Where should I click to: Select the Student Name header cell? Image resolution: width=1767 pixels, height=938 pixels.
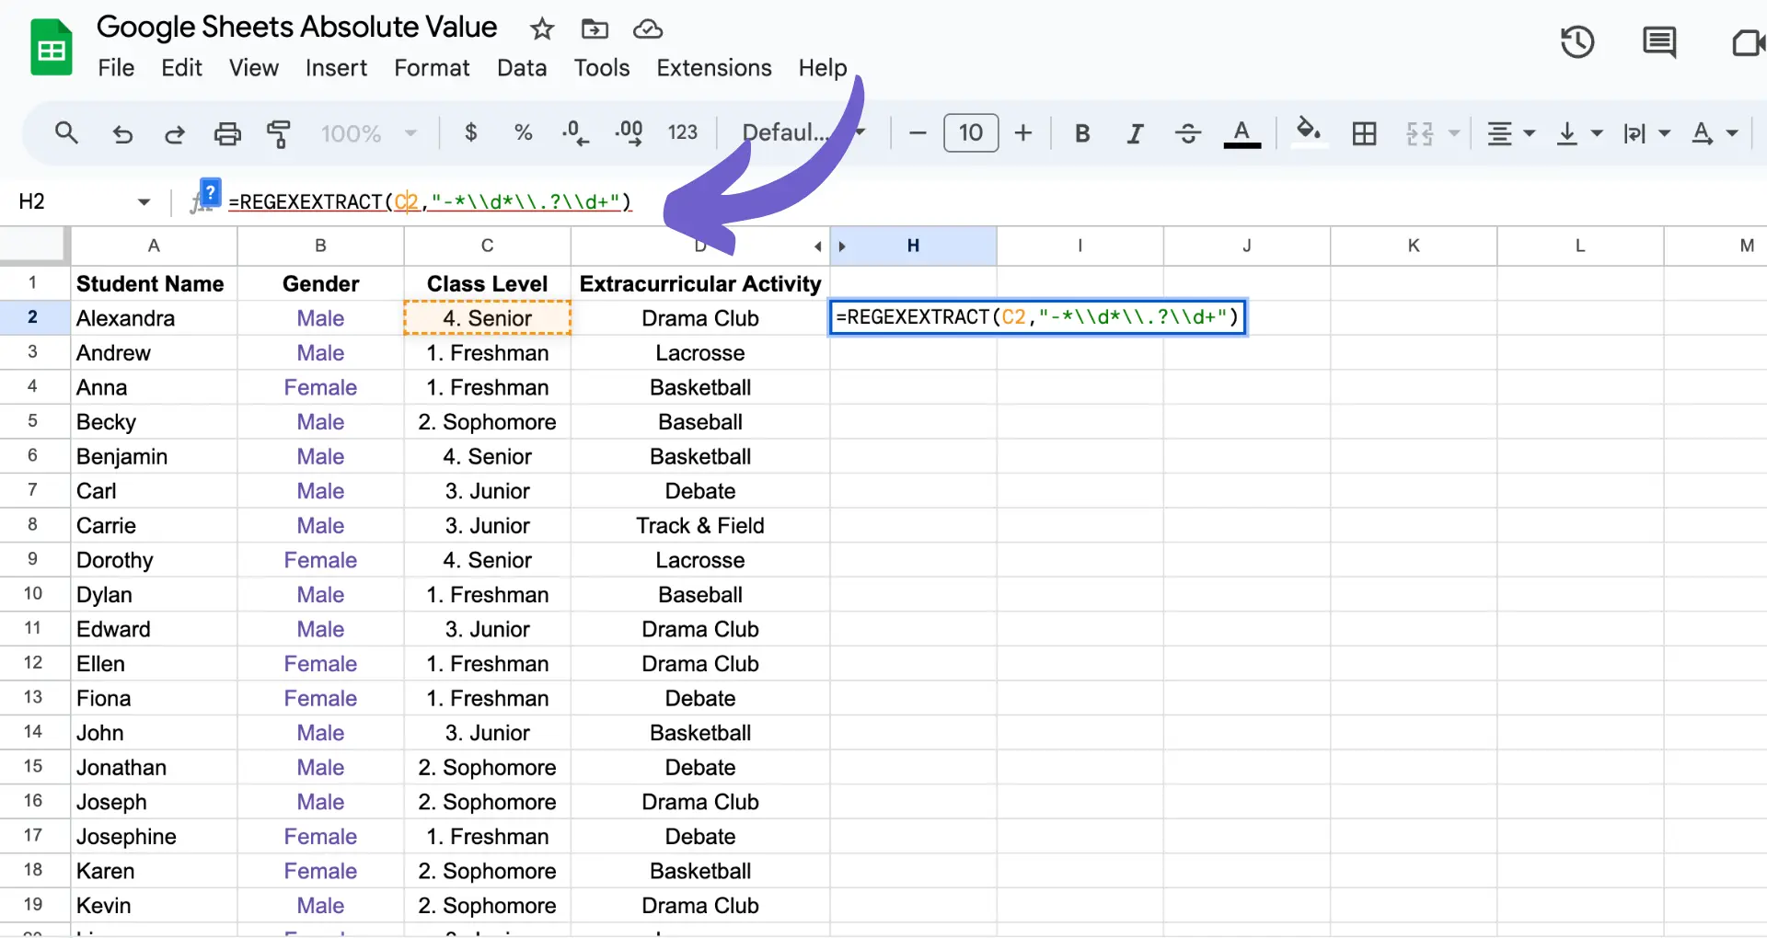(x=154, y=283)
